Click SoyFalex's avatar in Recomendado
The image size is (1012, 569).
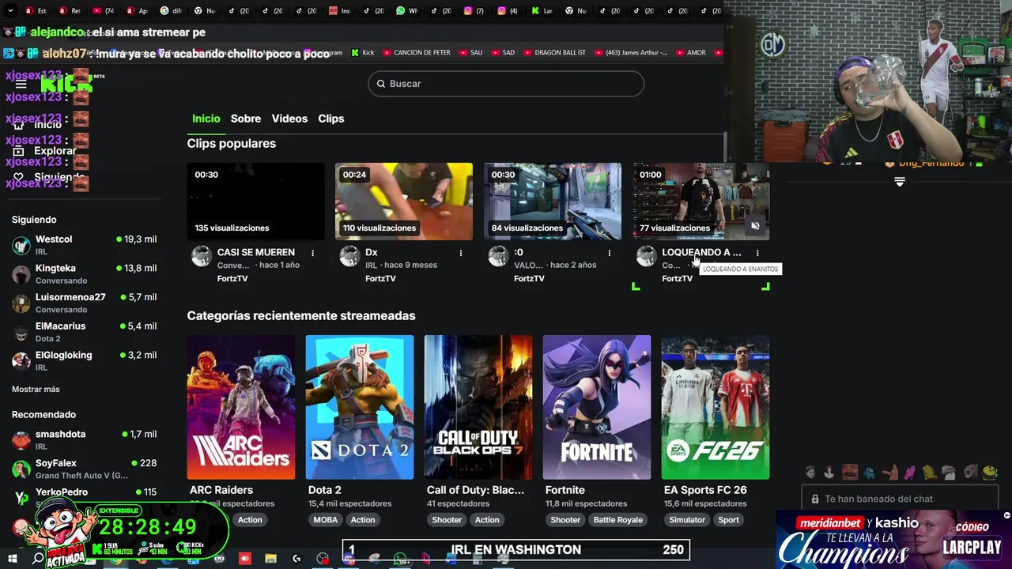point(21,469)
